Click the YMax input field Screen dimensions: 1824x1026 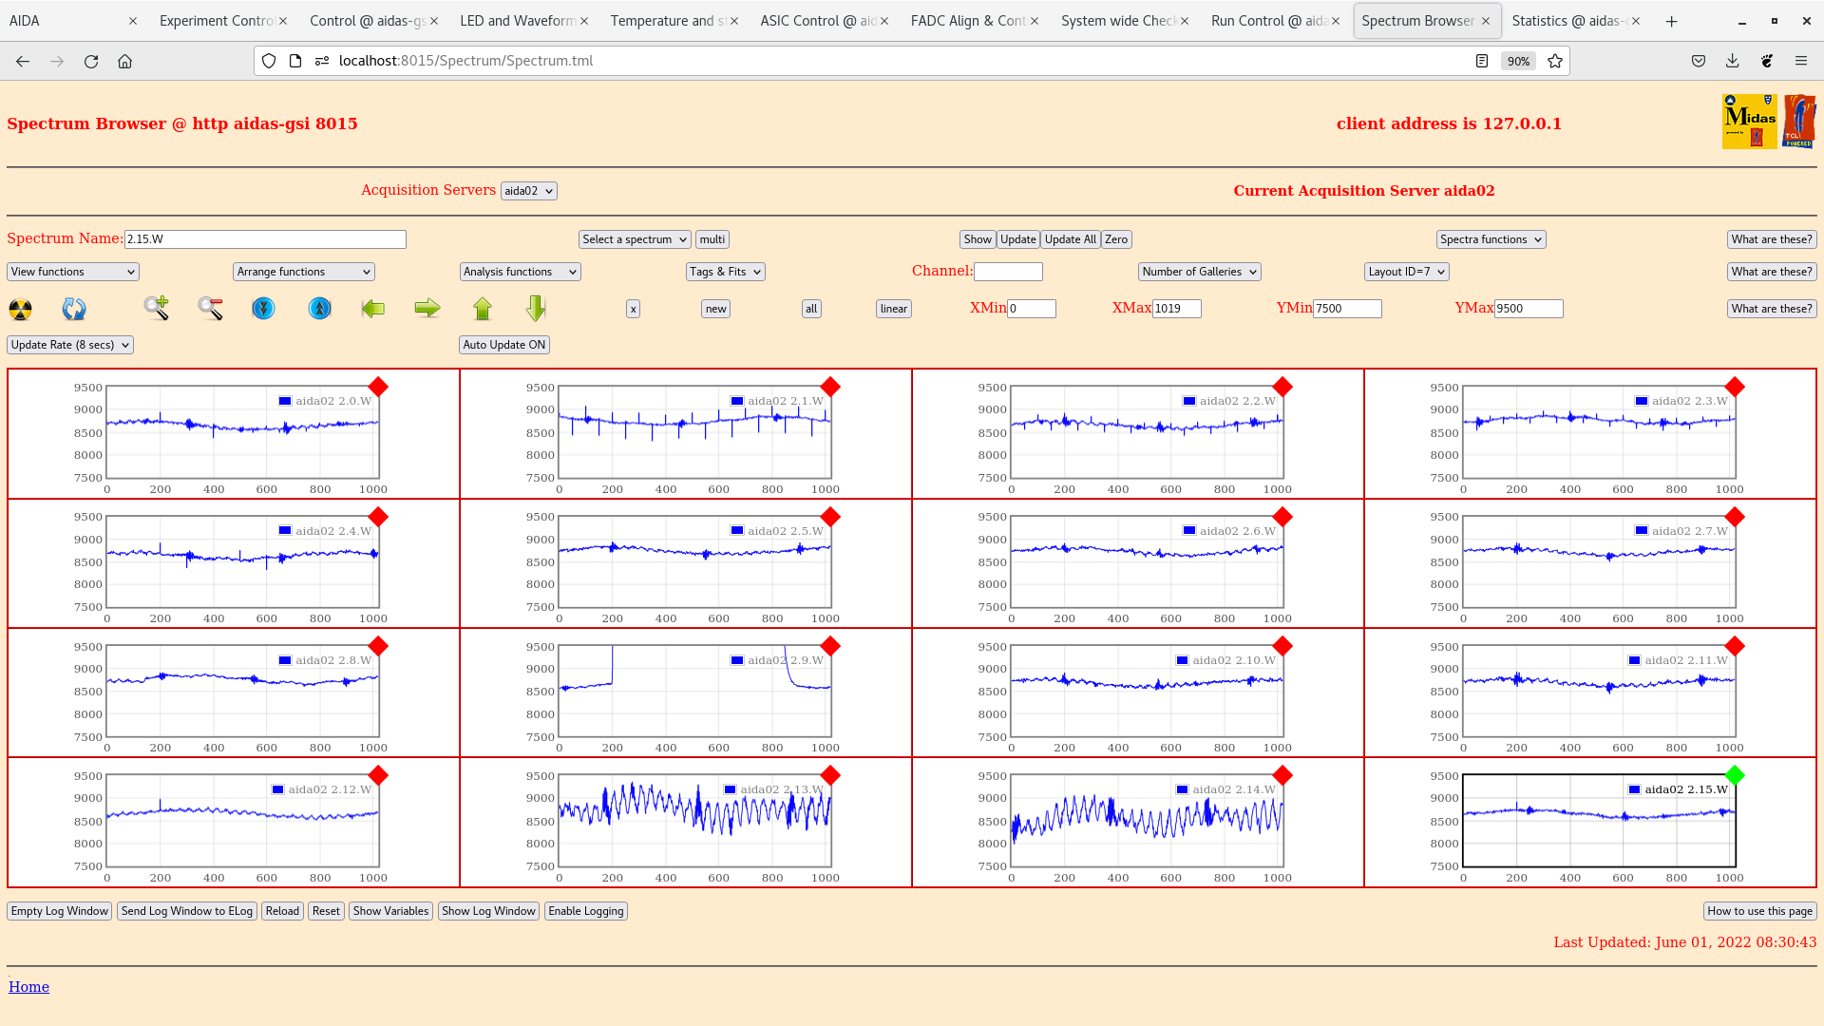click(x=1528, y=309)
